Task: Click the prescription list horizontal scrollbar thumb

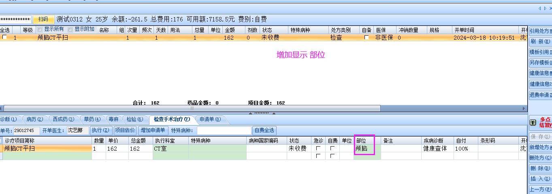Action: click(x=192, y=109)
